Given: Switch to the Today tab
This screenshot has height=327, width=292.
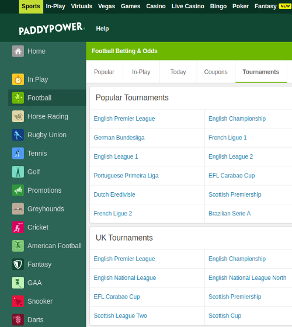Looking at the screenshot, I should [178, 72].
